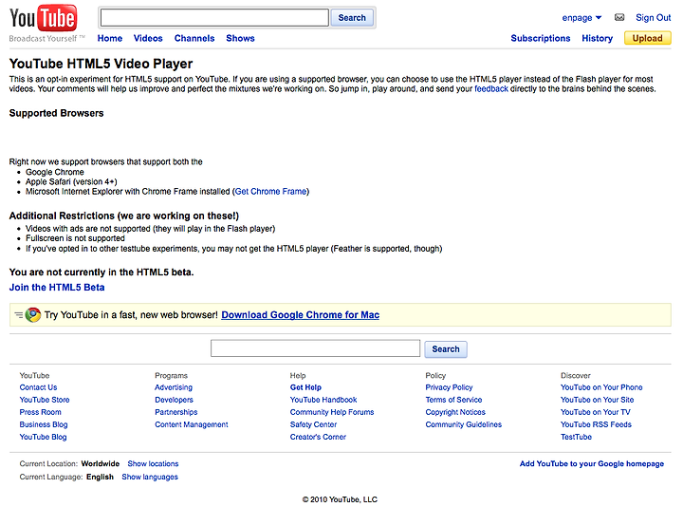The width and height of the screenshot is (683, 507).
Task: Open the Partnerships link
Action: 176,412
